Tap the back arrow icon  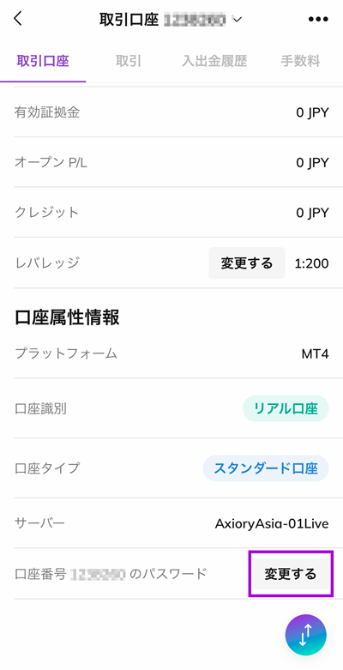click(17, 19)
